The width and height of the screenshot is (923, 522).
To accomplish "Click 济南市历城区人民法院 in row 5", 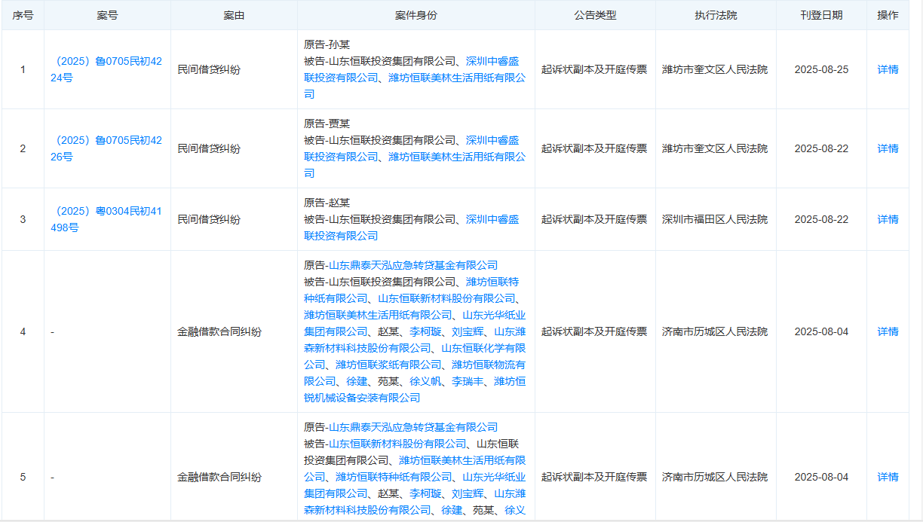I will [x=715, y=477].
